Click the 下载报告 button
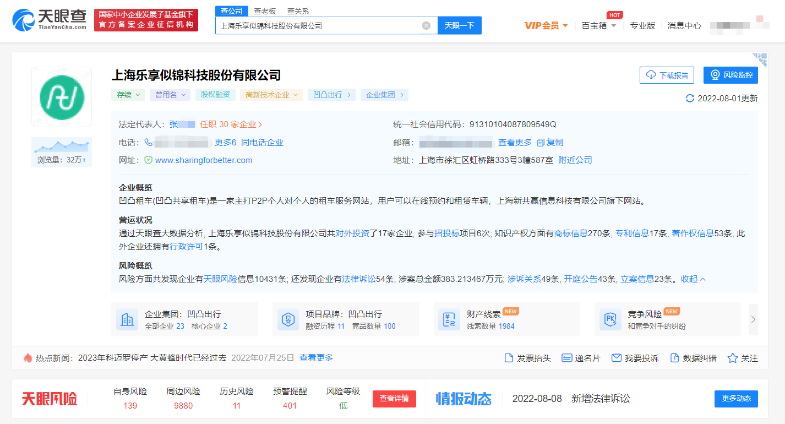Viewport: 785px width, 424px height. (667, 75)
